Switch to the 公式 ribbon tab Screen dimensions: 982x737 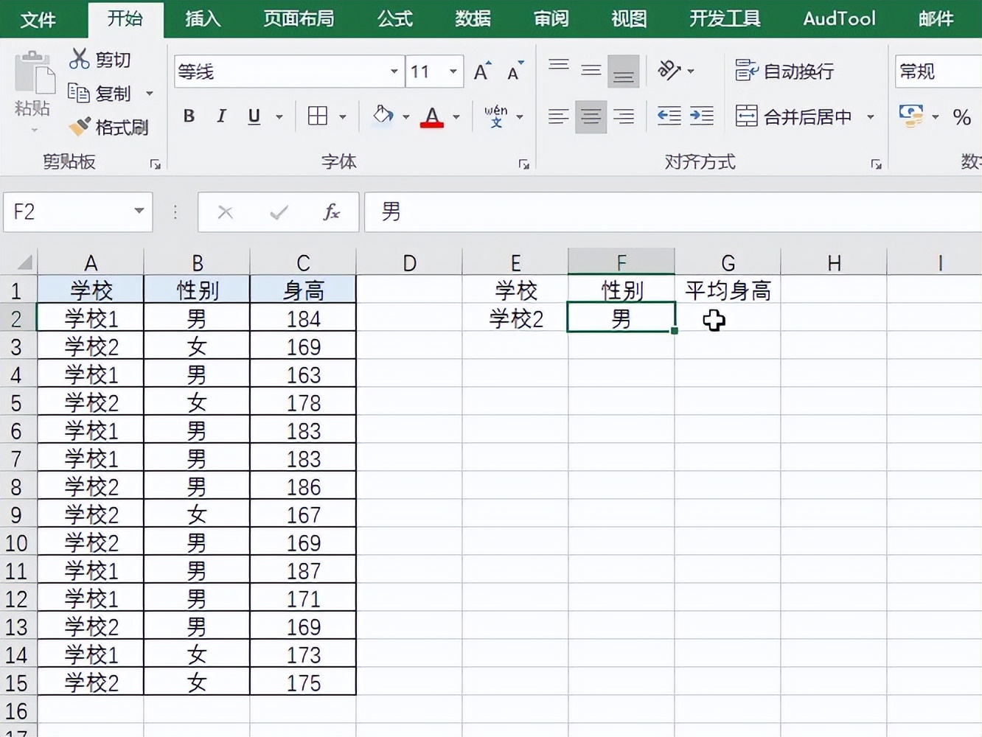(394, 19)
